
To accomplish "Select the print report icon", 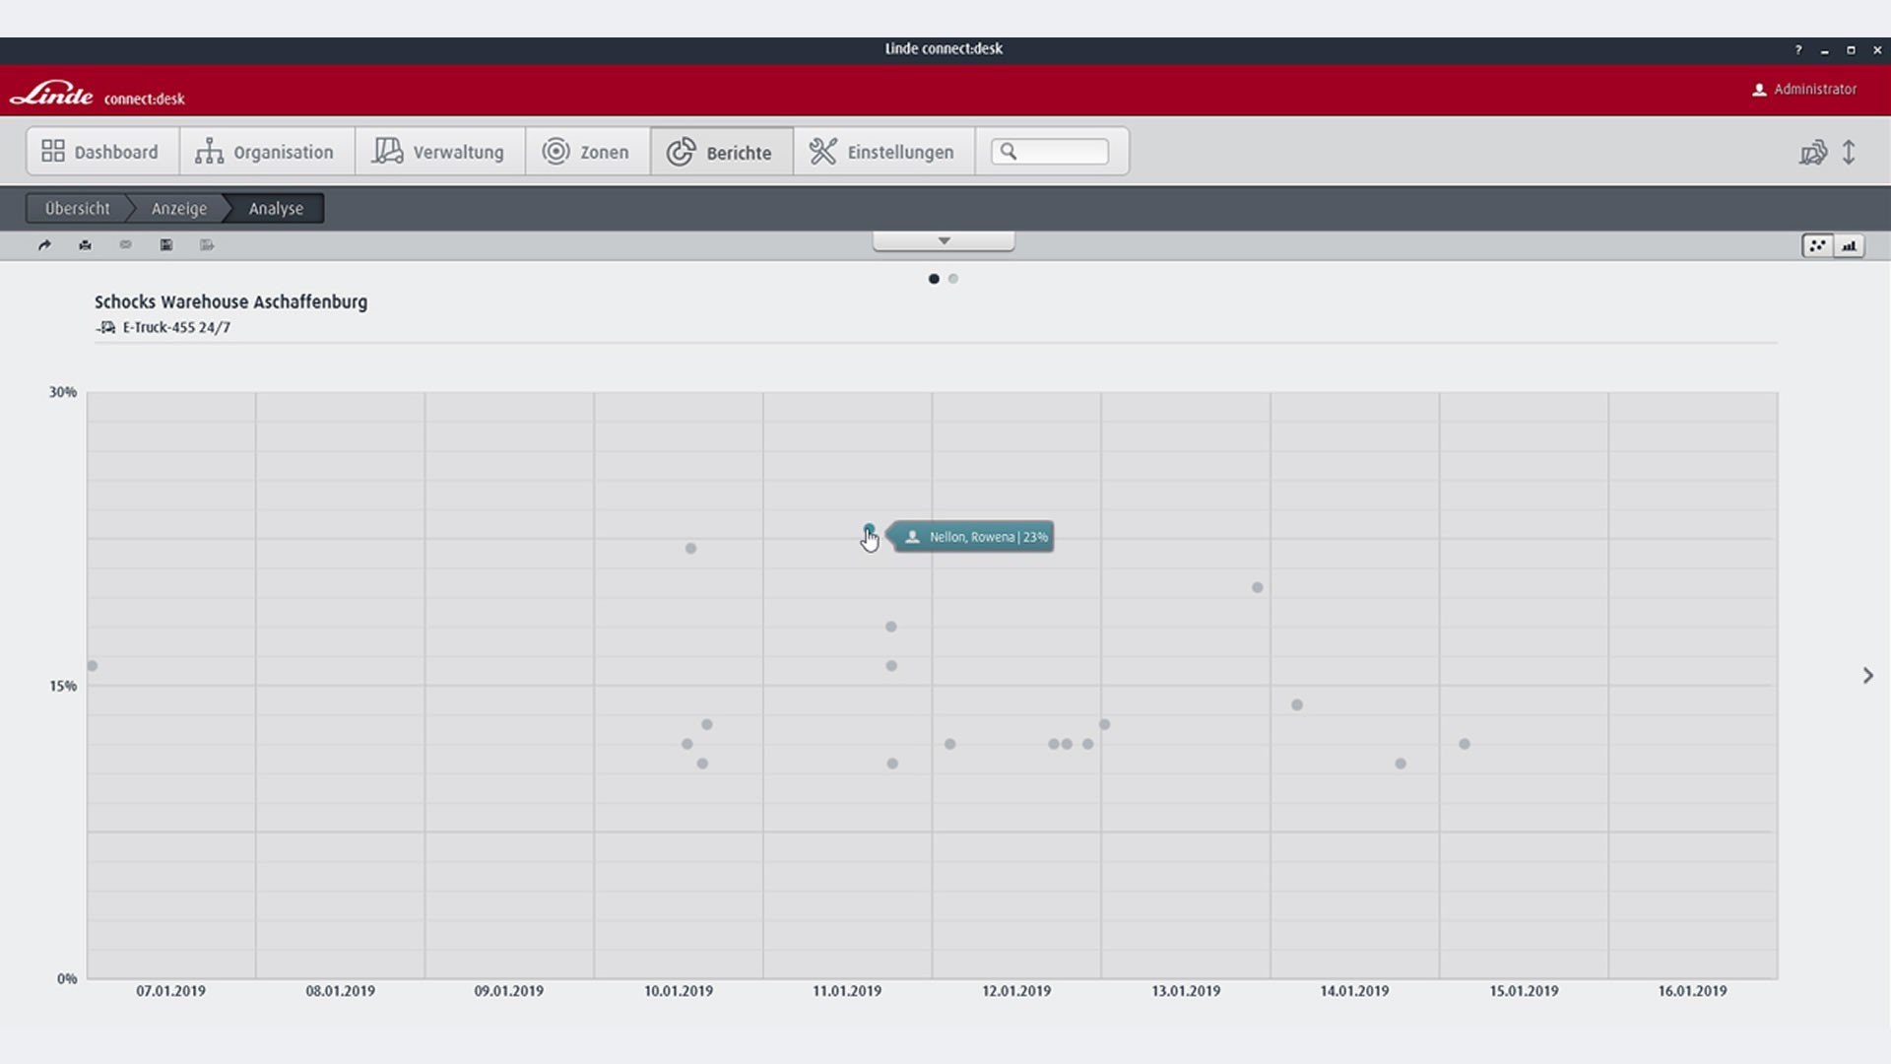I will coord(85,244).
